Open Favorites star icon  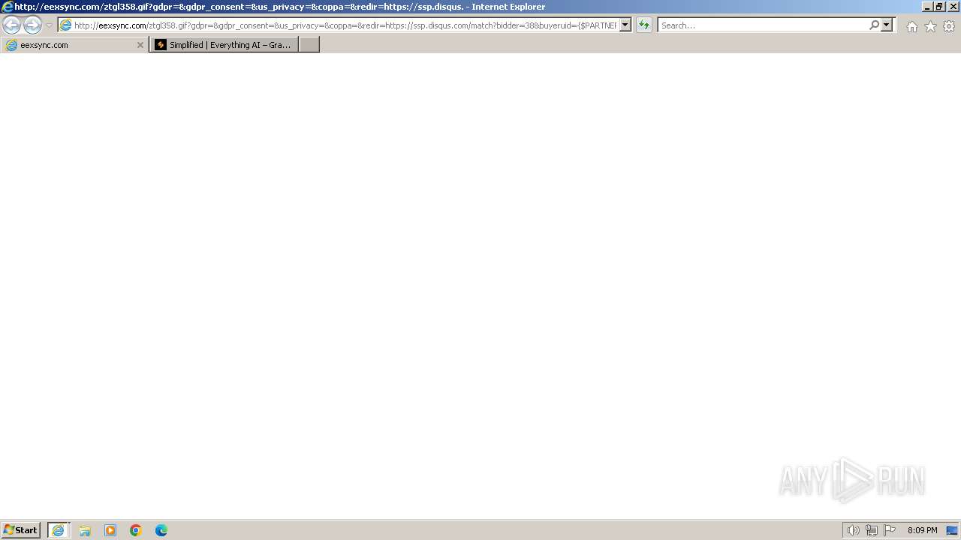[930, 26]
